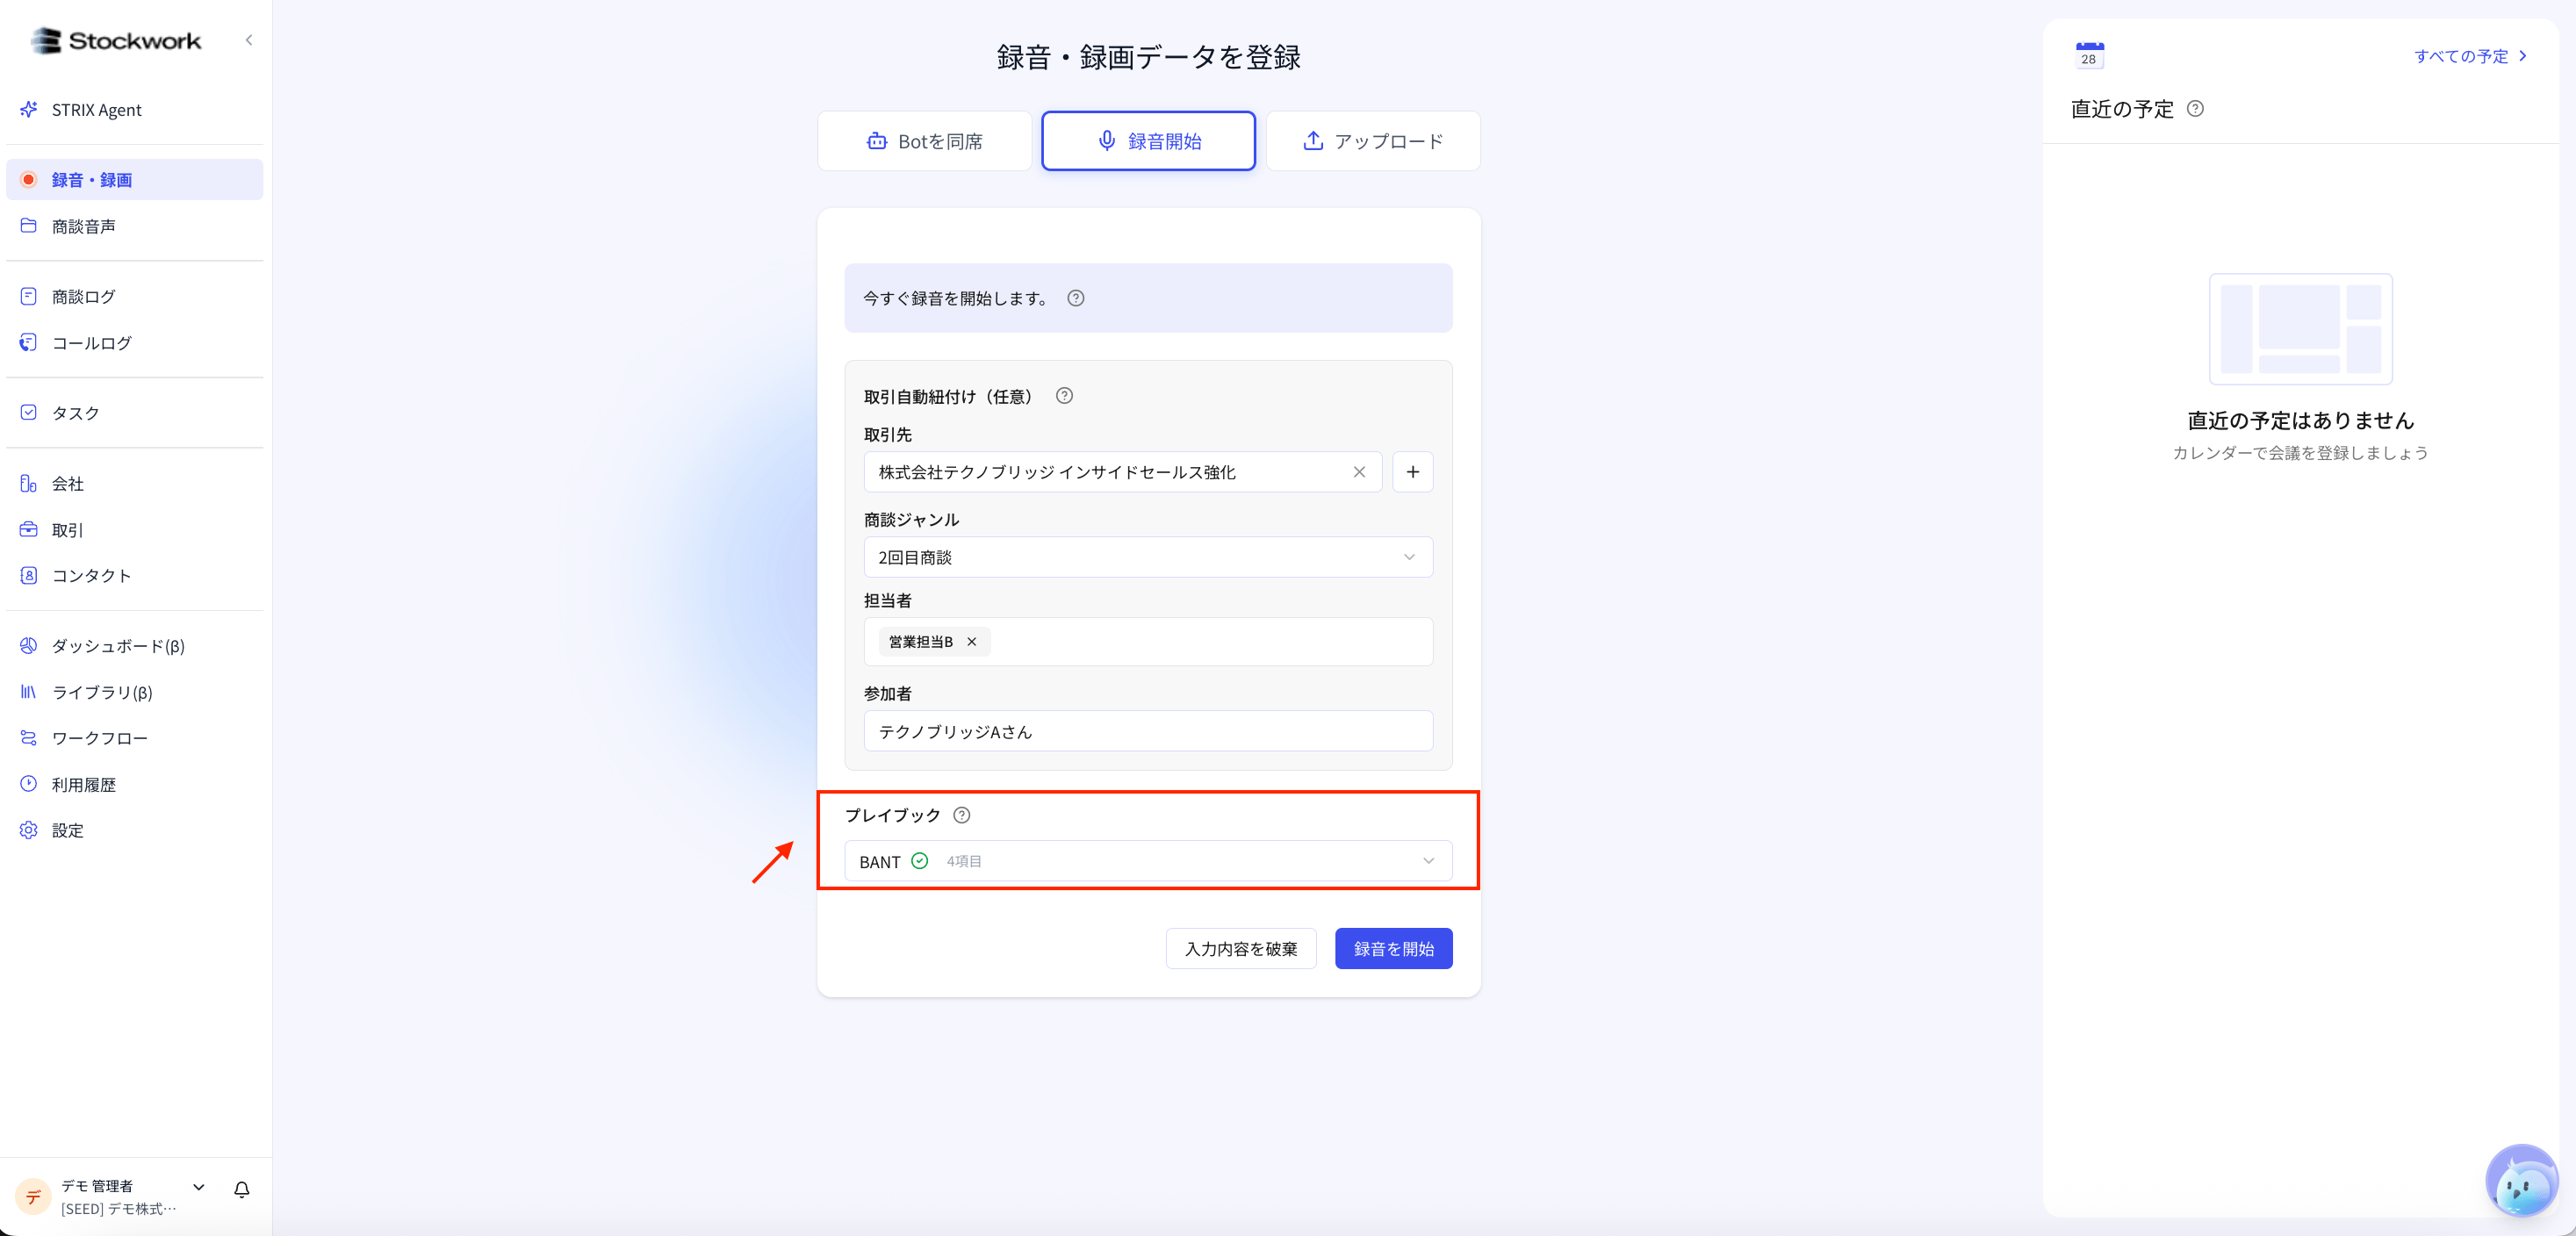2576x1236 pixels.
Task: Collapse the sidebar with the chevron
Action: [x=249, y=40]
